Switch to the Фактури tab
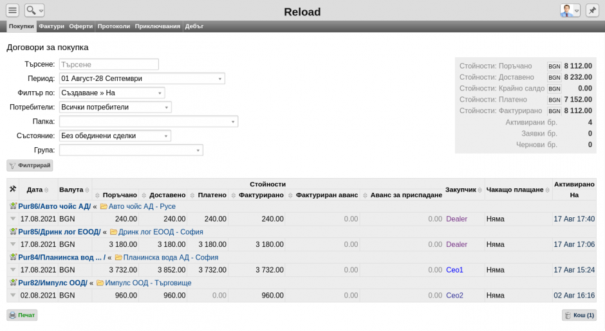The width and height of the screenshot is (605, 331). pyautogui.click(x=51, y=26)
